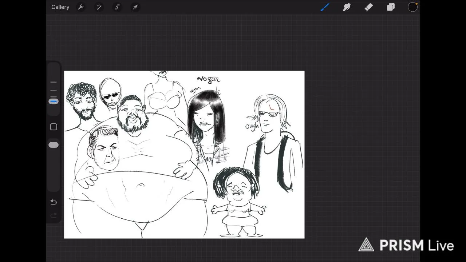Click the small cartoon figure with dreadlocks
Screen dimensions: 466x262
238,202
